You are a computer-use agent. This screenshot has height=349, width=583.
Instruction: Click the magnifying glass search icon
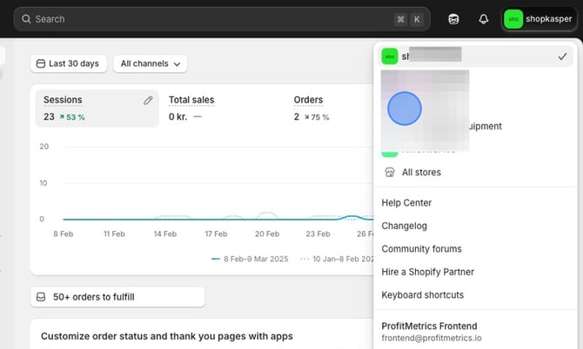click(26, 19)
